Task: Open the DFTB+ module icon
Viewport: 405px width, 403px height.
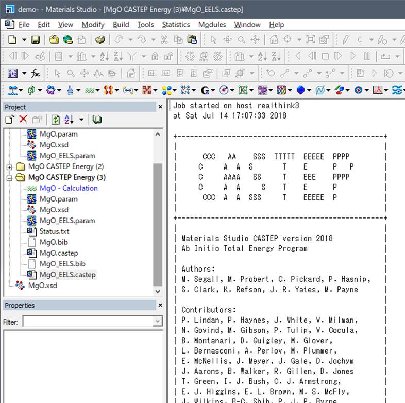Action: click(x=147, y=90)
